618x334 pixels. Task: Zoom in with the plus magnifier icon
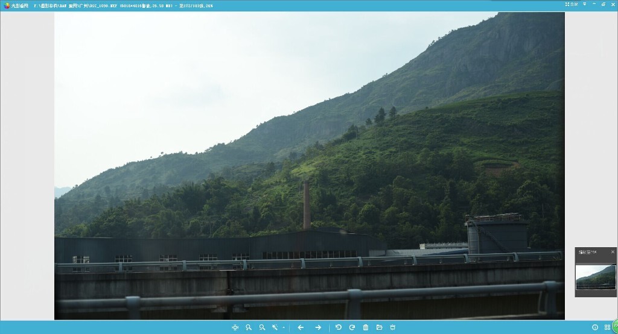tap(249, 327)
